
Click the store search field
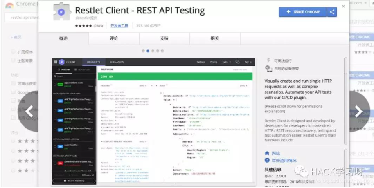coord(22,18)
